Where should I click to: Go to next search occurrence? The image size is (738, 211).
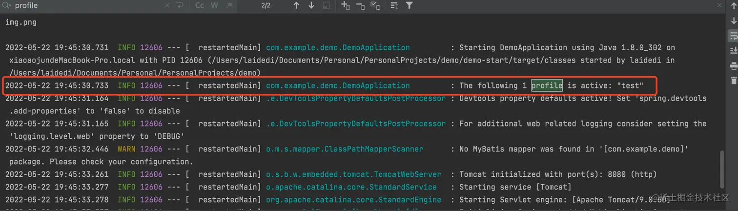[311, 5]
